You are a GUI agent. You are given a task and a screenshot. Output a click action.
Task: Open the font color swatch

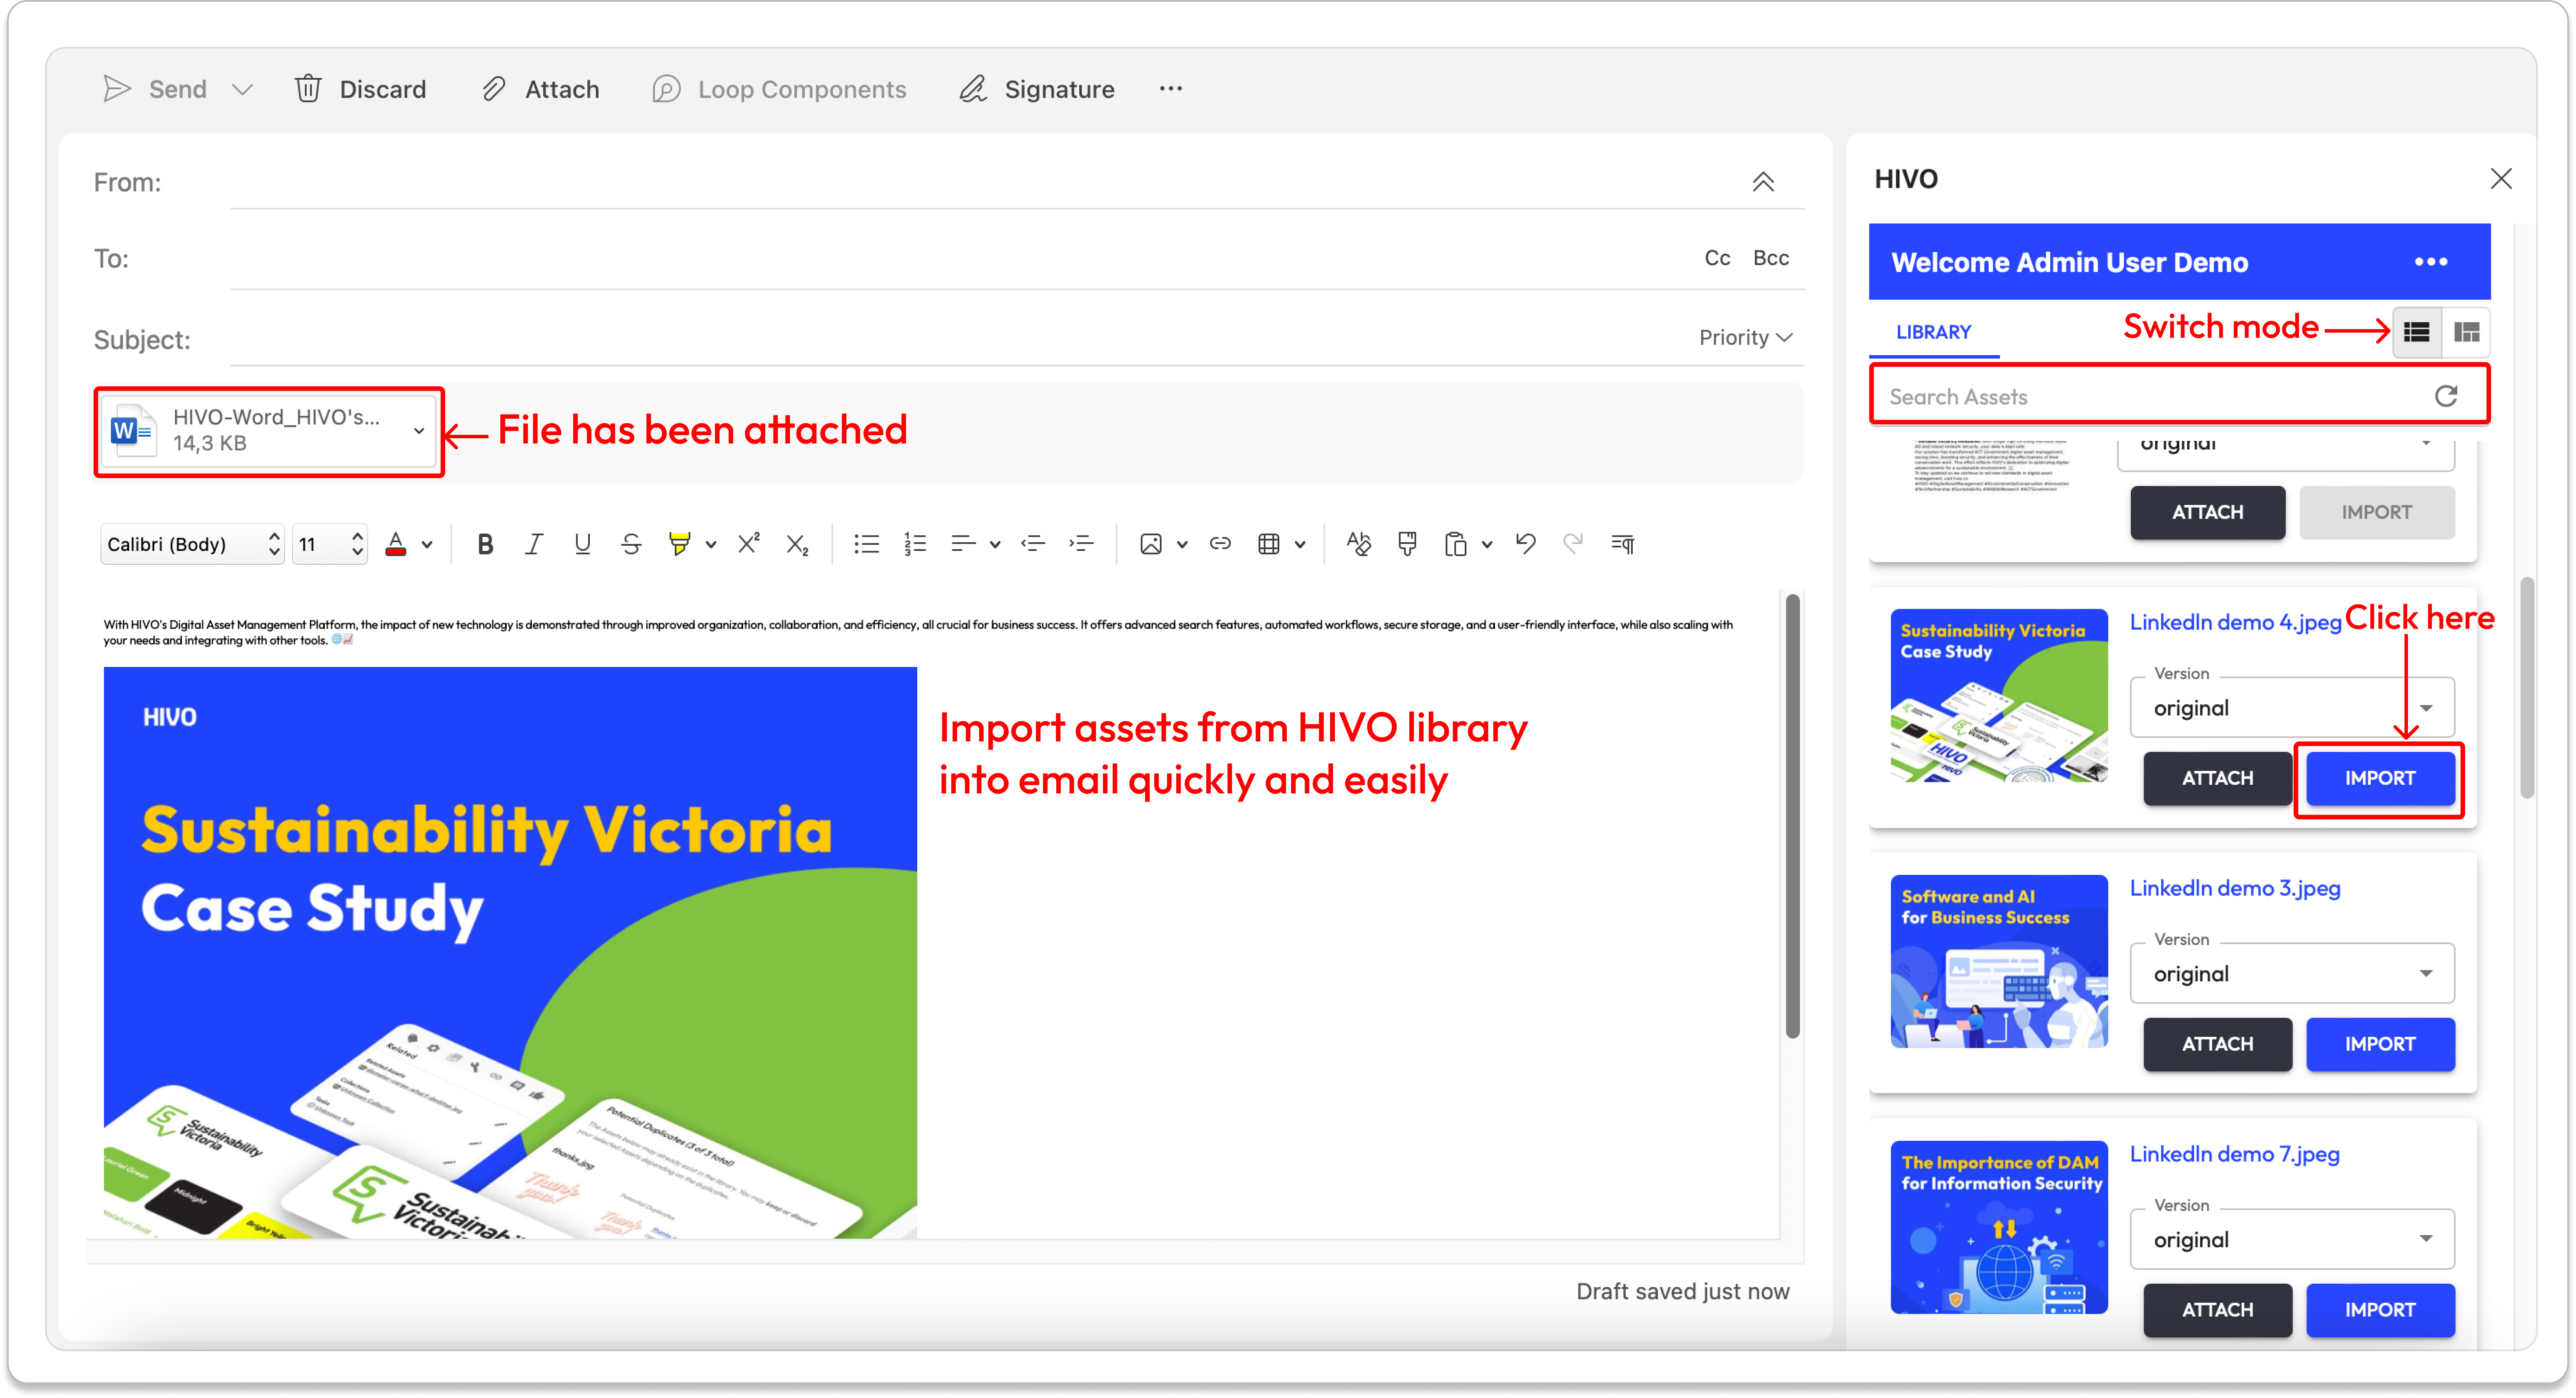click(396, 544)
